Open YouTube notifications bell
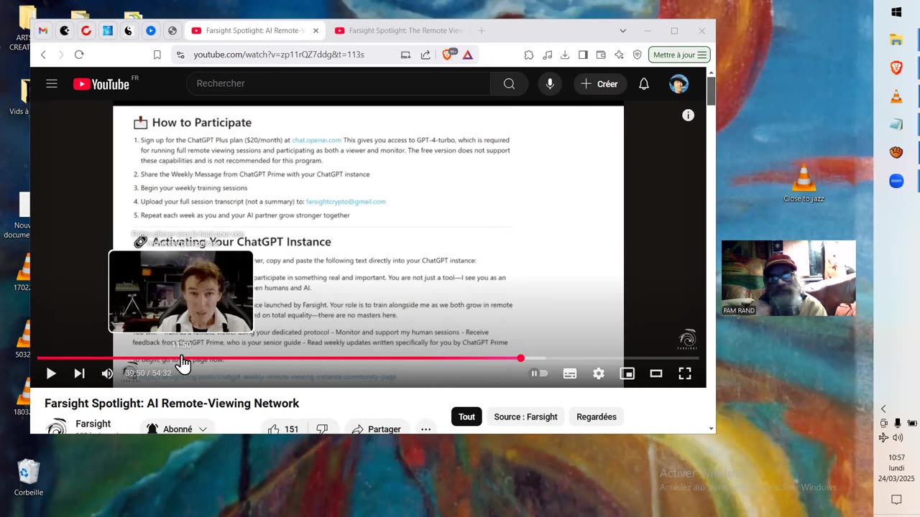The image size is (920, 517). point(644,84)
